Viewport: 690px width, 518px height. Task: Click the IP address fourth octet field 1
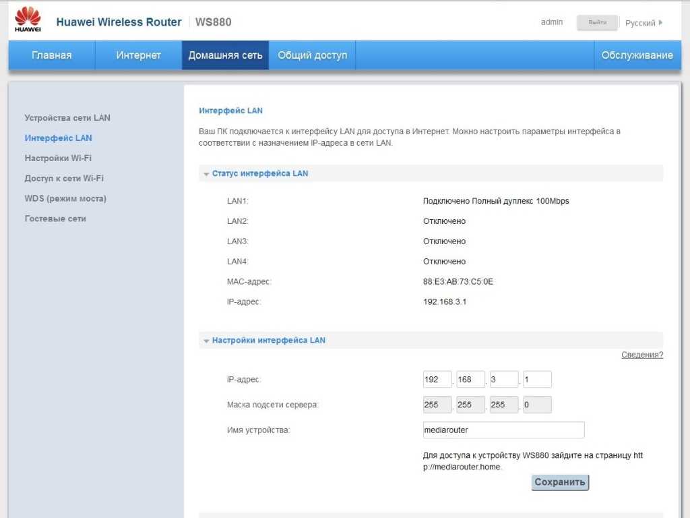pyautogui.click(x=537, y=379)
